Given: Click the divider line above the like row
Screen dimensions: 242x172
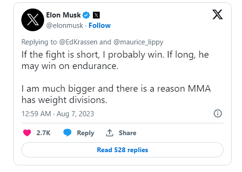Looking at the screenshot, I should pyautogui.click(x=122, y=123).
